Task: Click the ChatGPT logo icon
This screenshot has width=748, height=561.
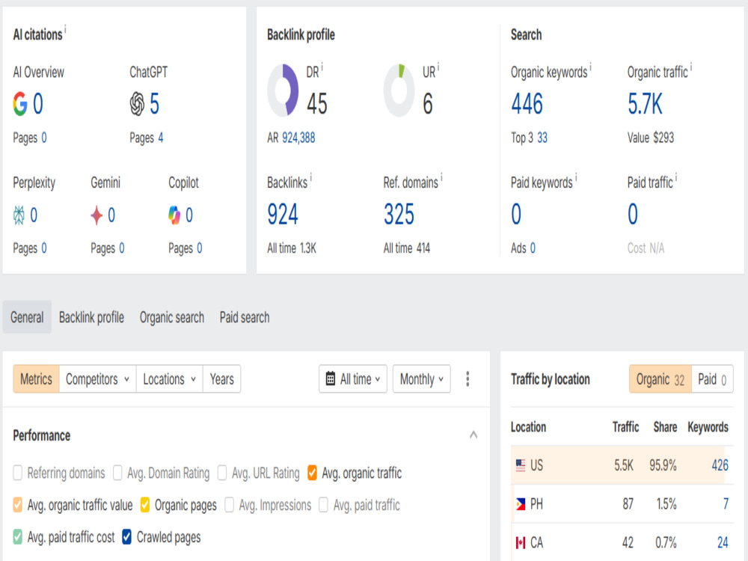Action: pyautogui.click(x=137, y=103)
